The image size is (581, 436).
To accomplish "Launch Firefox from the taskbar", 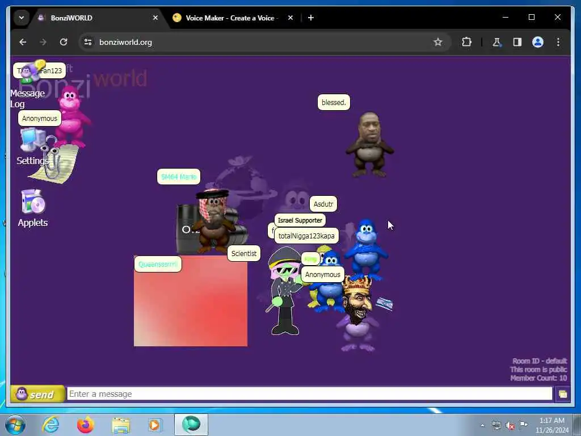I will coord(85,425).
